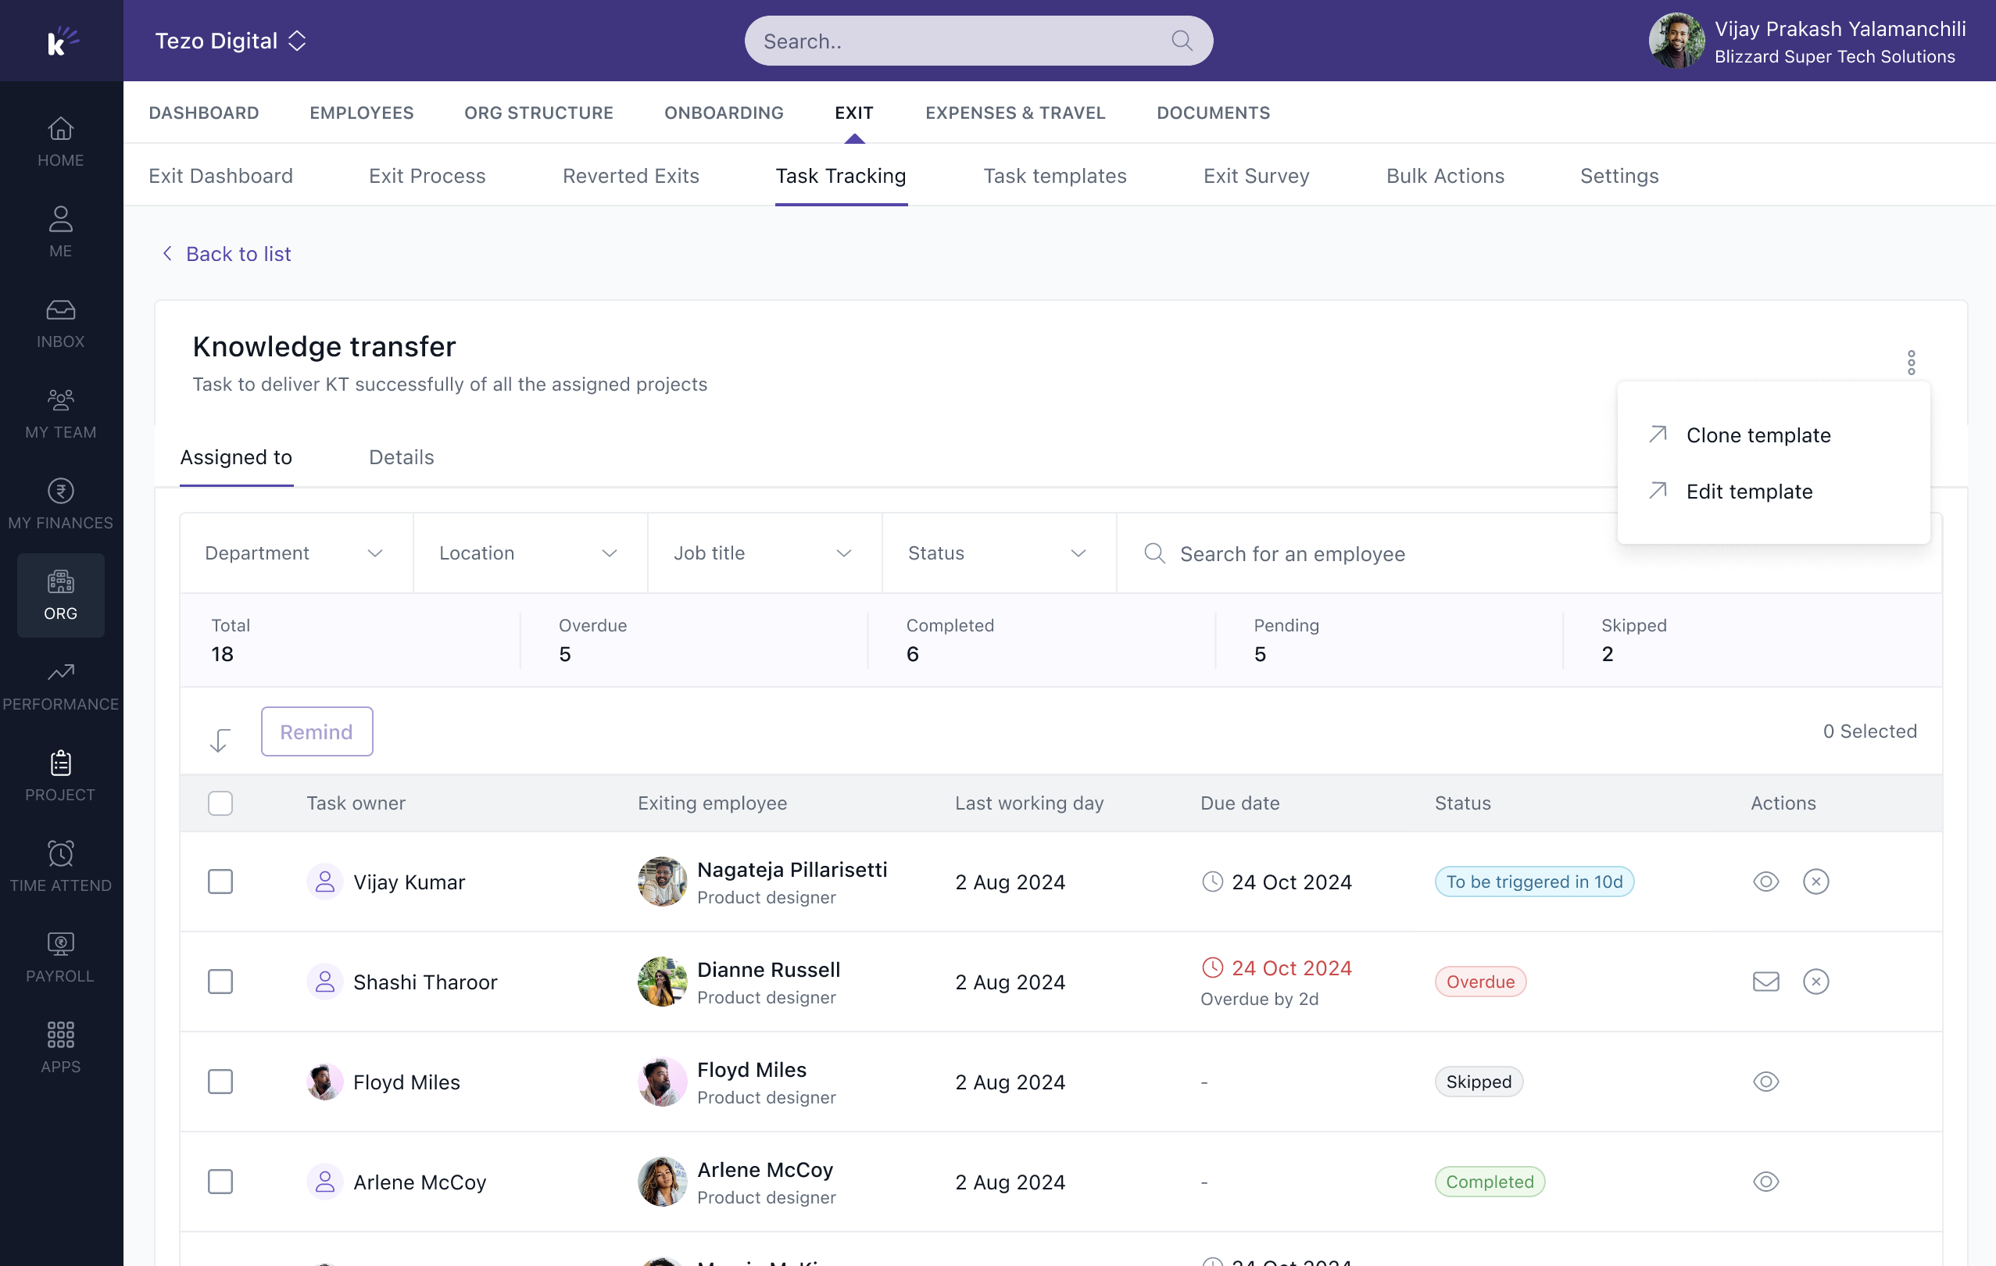Choose Clone template from the menu
The width and height of the screenshot is (1996, 1266).
(1758, 435)
